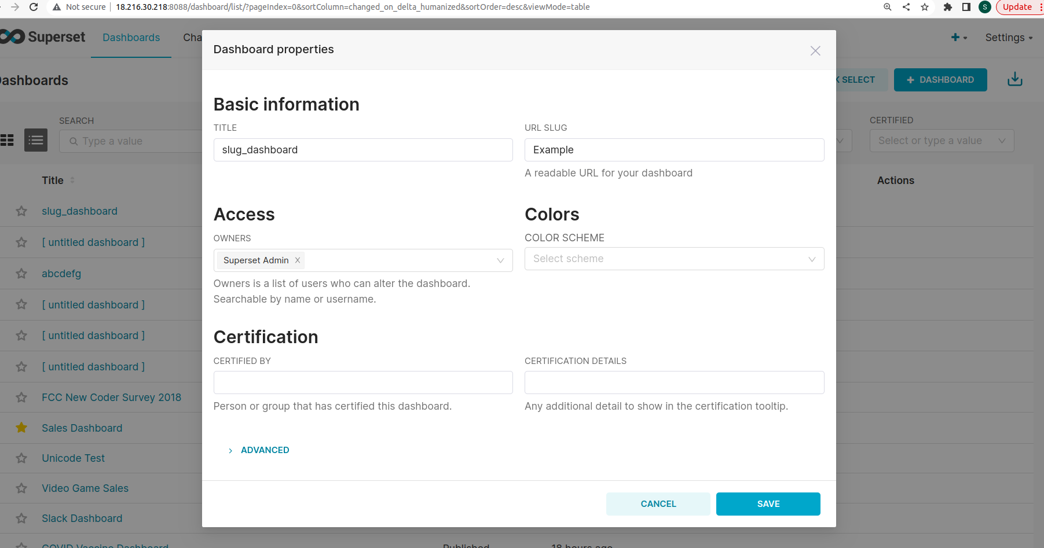Remove Superset Admin owner via its X icon
1044x548 pixels.
pos(297,260)
